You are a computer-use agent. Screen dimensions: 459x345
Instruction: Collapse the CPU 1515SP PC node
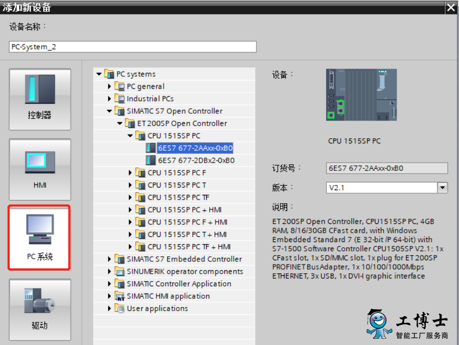(x=130, y=136)
